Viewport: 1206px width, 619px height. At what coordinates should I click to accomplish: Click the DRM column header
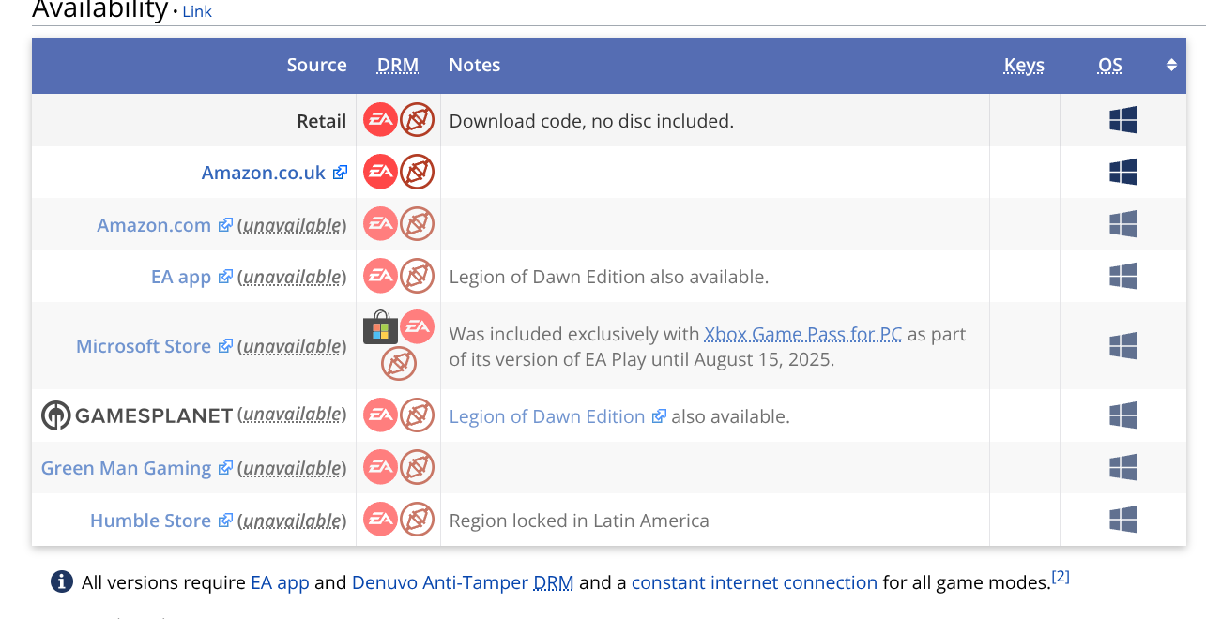[x=398, y=65]
